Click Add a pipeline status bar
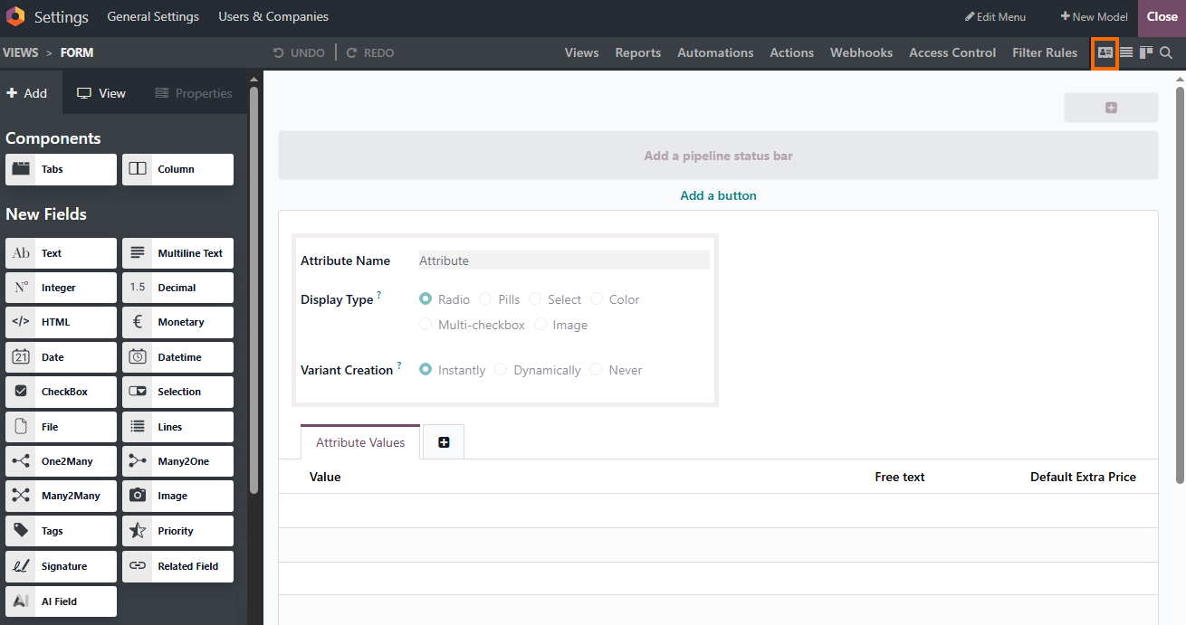This screenshot has height=625, width=1186. pos(718,156)
